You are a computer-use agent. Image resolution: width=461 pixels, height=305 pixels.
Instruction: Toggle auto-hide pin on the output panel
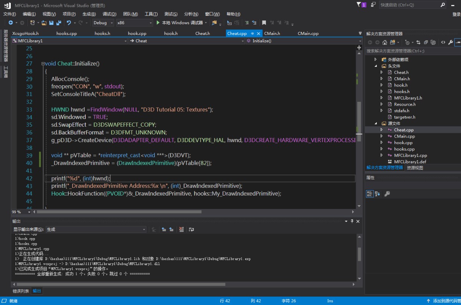[352, 221]
